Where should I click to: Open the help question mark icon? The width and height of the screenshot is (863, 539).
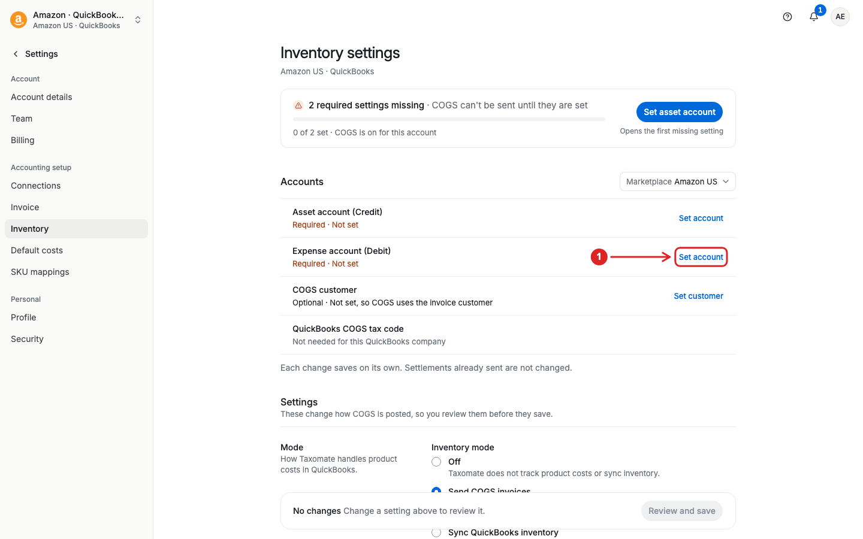click(x=787, y=17)
